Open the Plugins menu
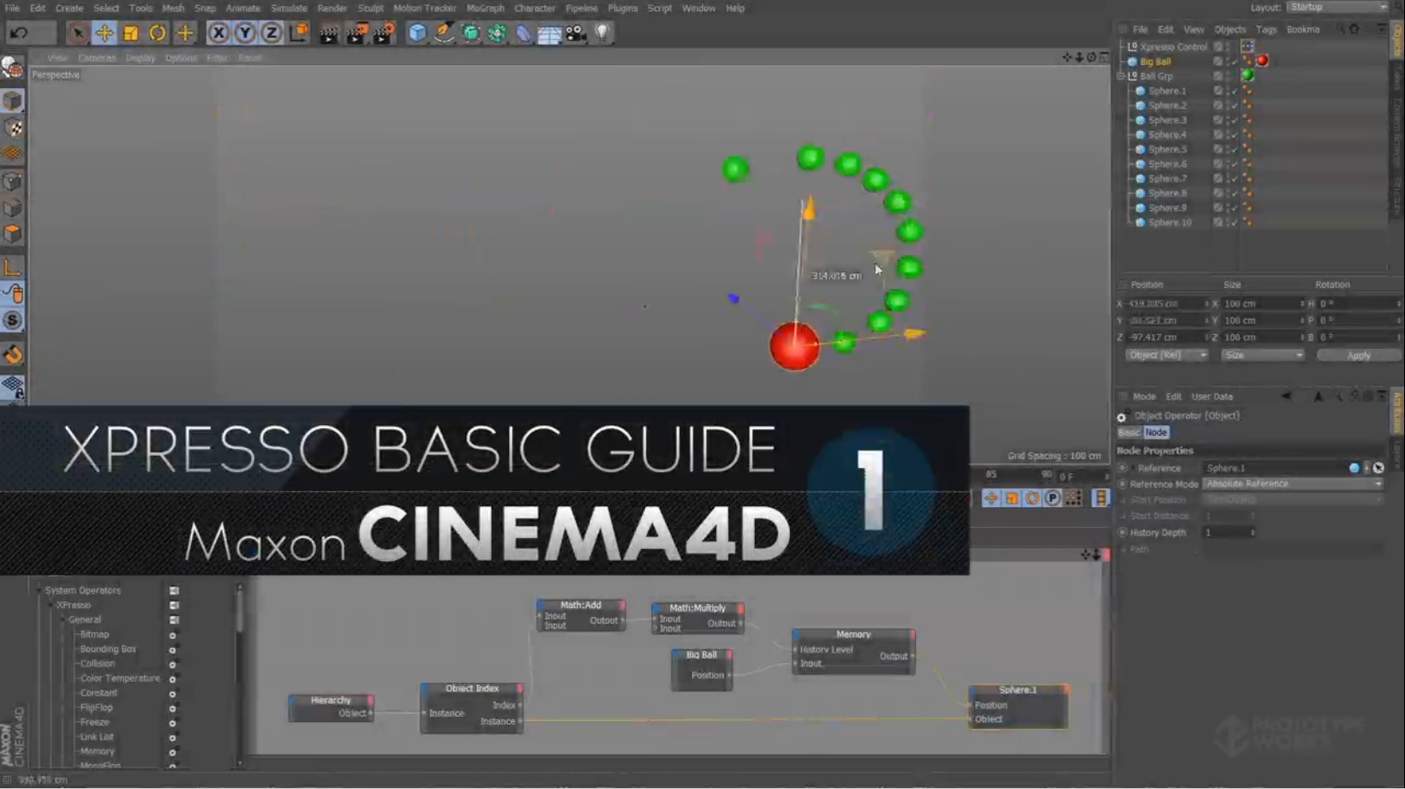 tap(622, 8)
